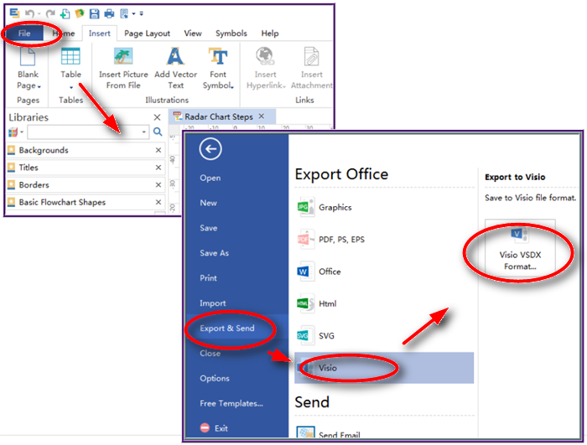Image resolution: width=587 pixels, height=445 pixels.
Task: Click the Redo icon in quick access toolbar
Action: (x=50, y=14)
